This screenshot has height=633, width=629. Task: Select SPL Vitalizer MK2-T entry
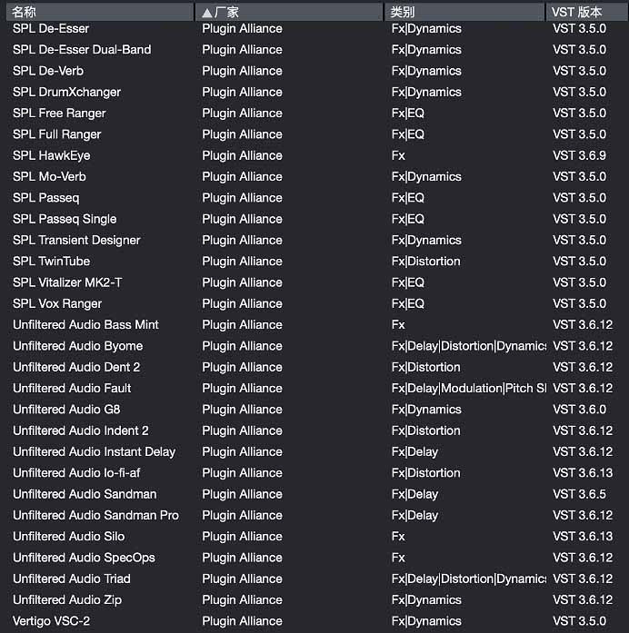coord(314,282)
